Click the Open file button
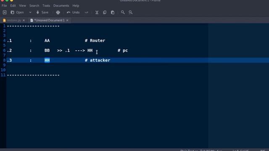Screen dimensions: 269x151 tap(17, 12)
